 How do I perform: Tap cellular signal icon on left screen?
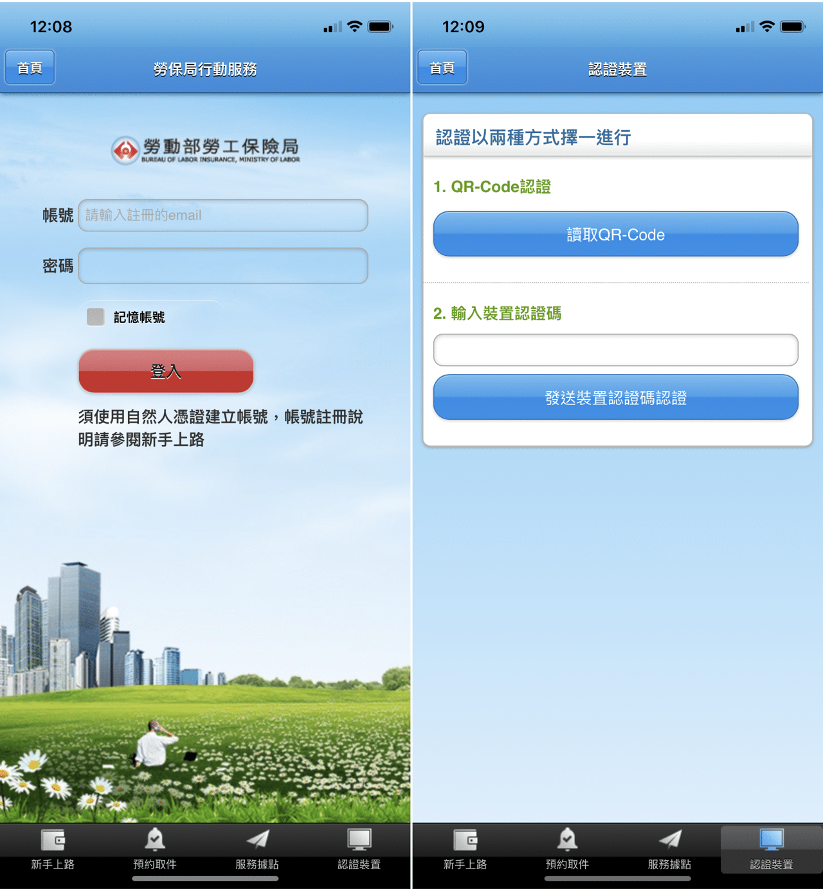(333, 27)
